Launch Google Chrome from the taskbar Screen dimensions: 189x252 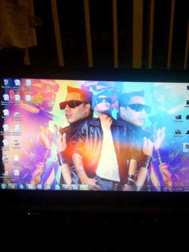(13, 186)
